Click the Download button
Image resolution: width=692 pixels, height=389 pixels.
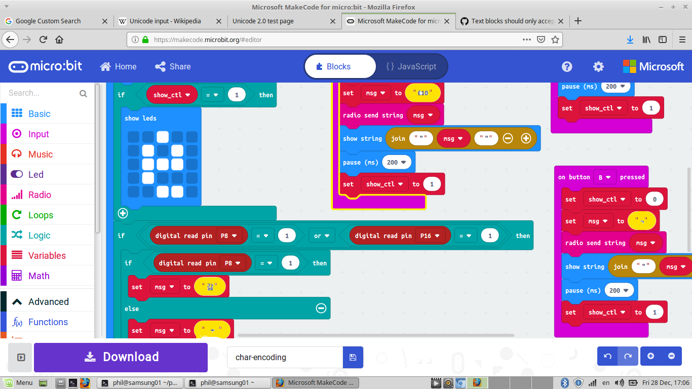click(x=120, y=357)
